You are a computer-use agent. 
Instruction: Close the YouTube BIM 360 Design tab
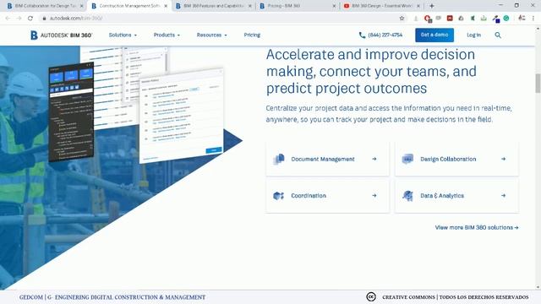[418, 6]
